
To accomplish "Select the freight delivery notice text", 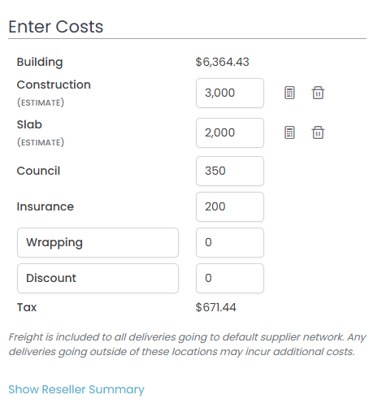I will click(187, 345).
